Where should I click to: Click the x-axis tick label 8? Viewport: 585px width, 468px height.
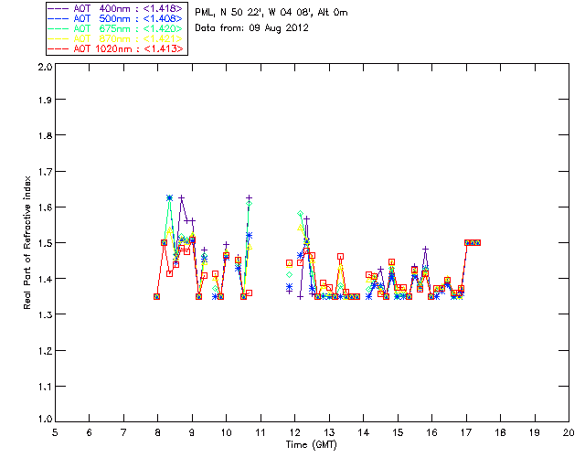pos(158,432)
